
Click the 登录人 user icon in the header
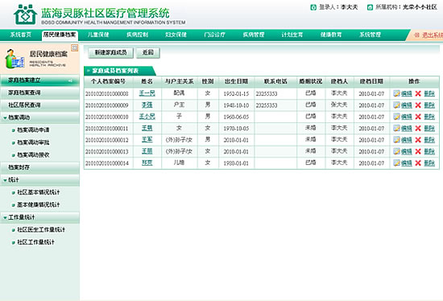[313, 7]
